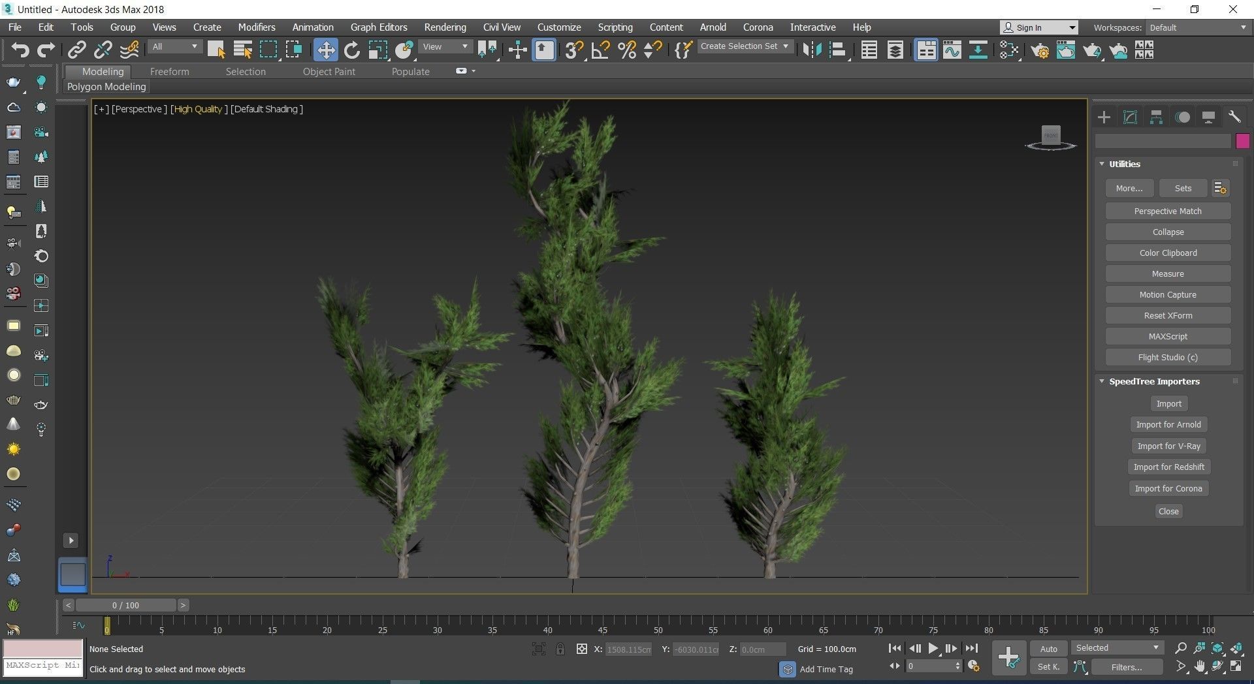
Task: Open the Modify command panel tab
Action: (1130, 117)
